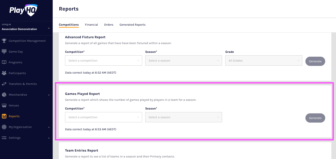
Task: Open Games Played Report competition dropdown
Action: click(104, 117)
